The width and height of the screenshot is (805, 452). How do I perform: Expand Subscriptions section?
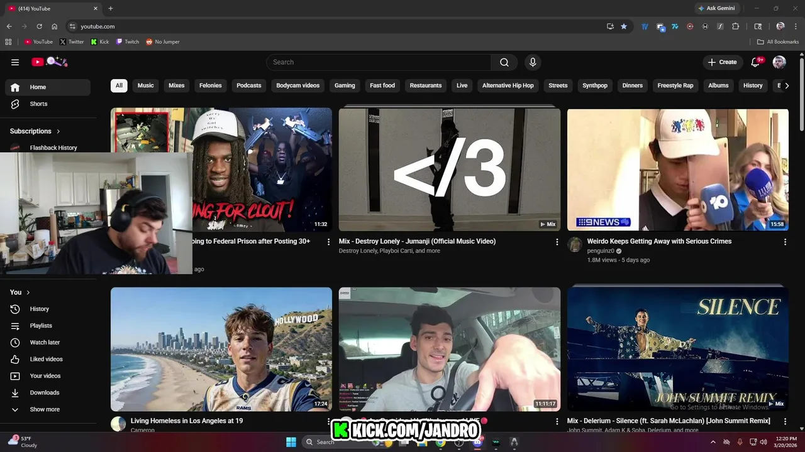[35, 131]
